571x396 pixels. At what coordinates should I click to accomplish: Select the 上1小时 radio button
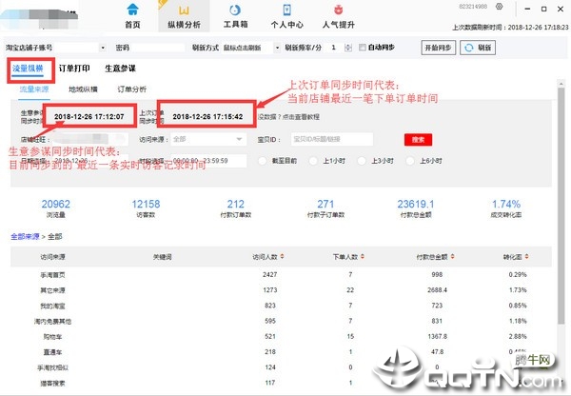[x=313, y=161]
